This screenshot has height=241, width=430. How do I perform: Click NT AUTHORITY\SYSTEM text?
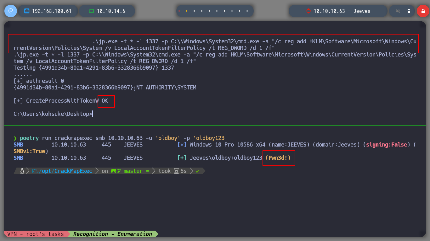(x=166, y=88)
